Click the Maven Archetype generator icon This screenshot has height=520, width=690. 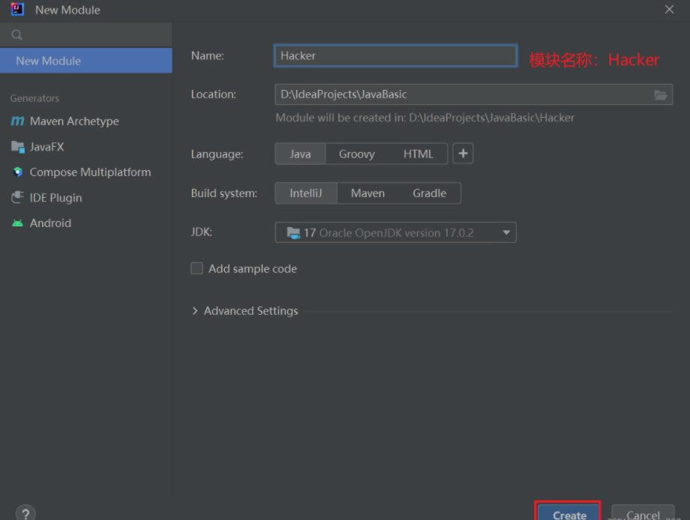17,121
